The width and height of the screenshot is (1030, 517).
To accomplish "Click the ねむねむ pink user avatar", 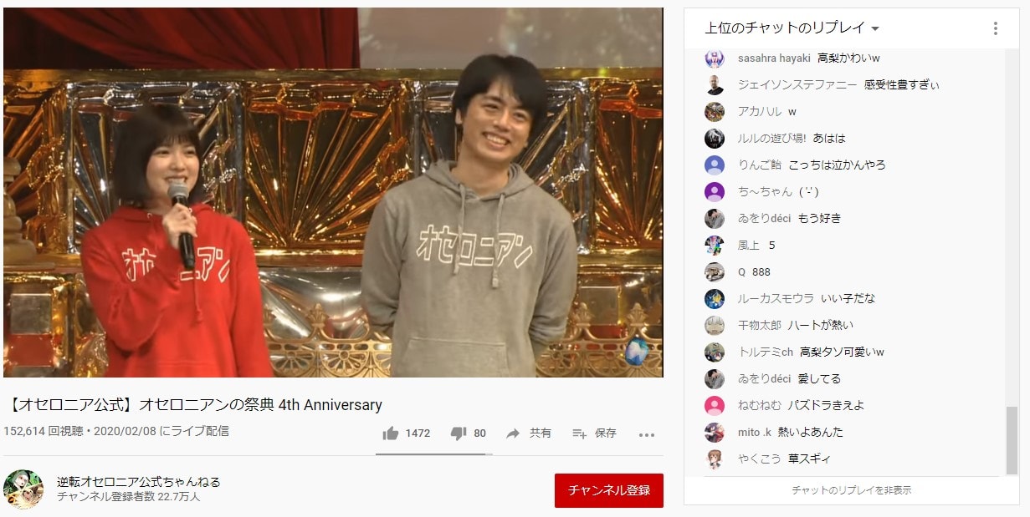I will pyautogui.click(x=715, y=405).
